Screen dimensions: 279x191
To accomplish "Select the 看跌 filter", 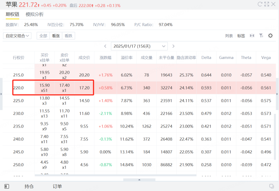I will 69,36.
